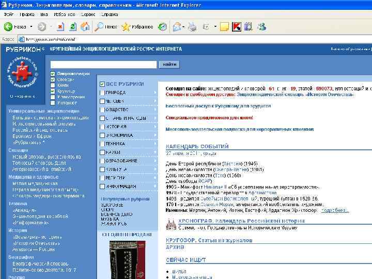Stop page loading with the red X icon
372x279 pixels.
pos(60,26)
